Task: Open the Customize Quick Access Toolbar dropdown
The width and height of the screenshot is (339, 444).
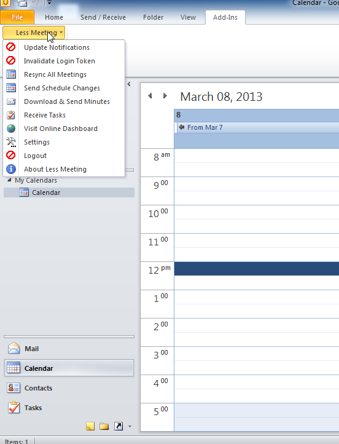Action: (49, 3)
